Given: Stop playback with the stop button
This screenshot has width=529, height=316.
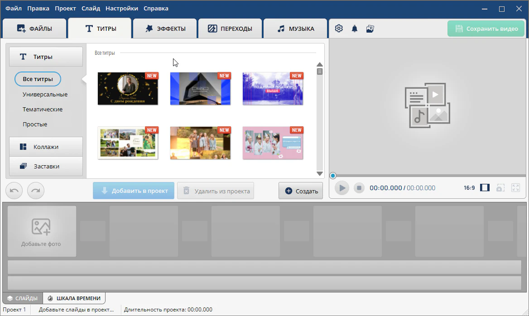Looking at the screenshot, I should pos(359,188).
